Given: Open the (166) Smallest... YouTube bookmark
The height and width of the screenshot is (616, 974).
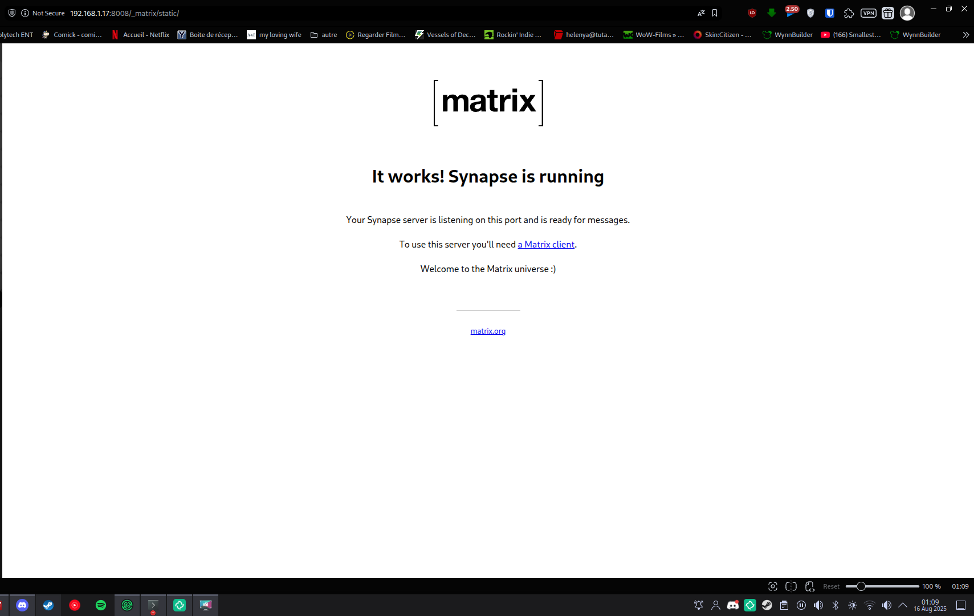Looking at the screenshot, I should point(851,35).
